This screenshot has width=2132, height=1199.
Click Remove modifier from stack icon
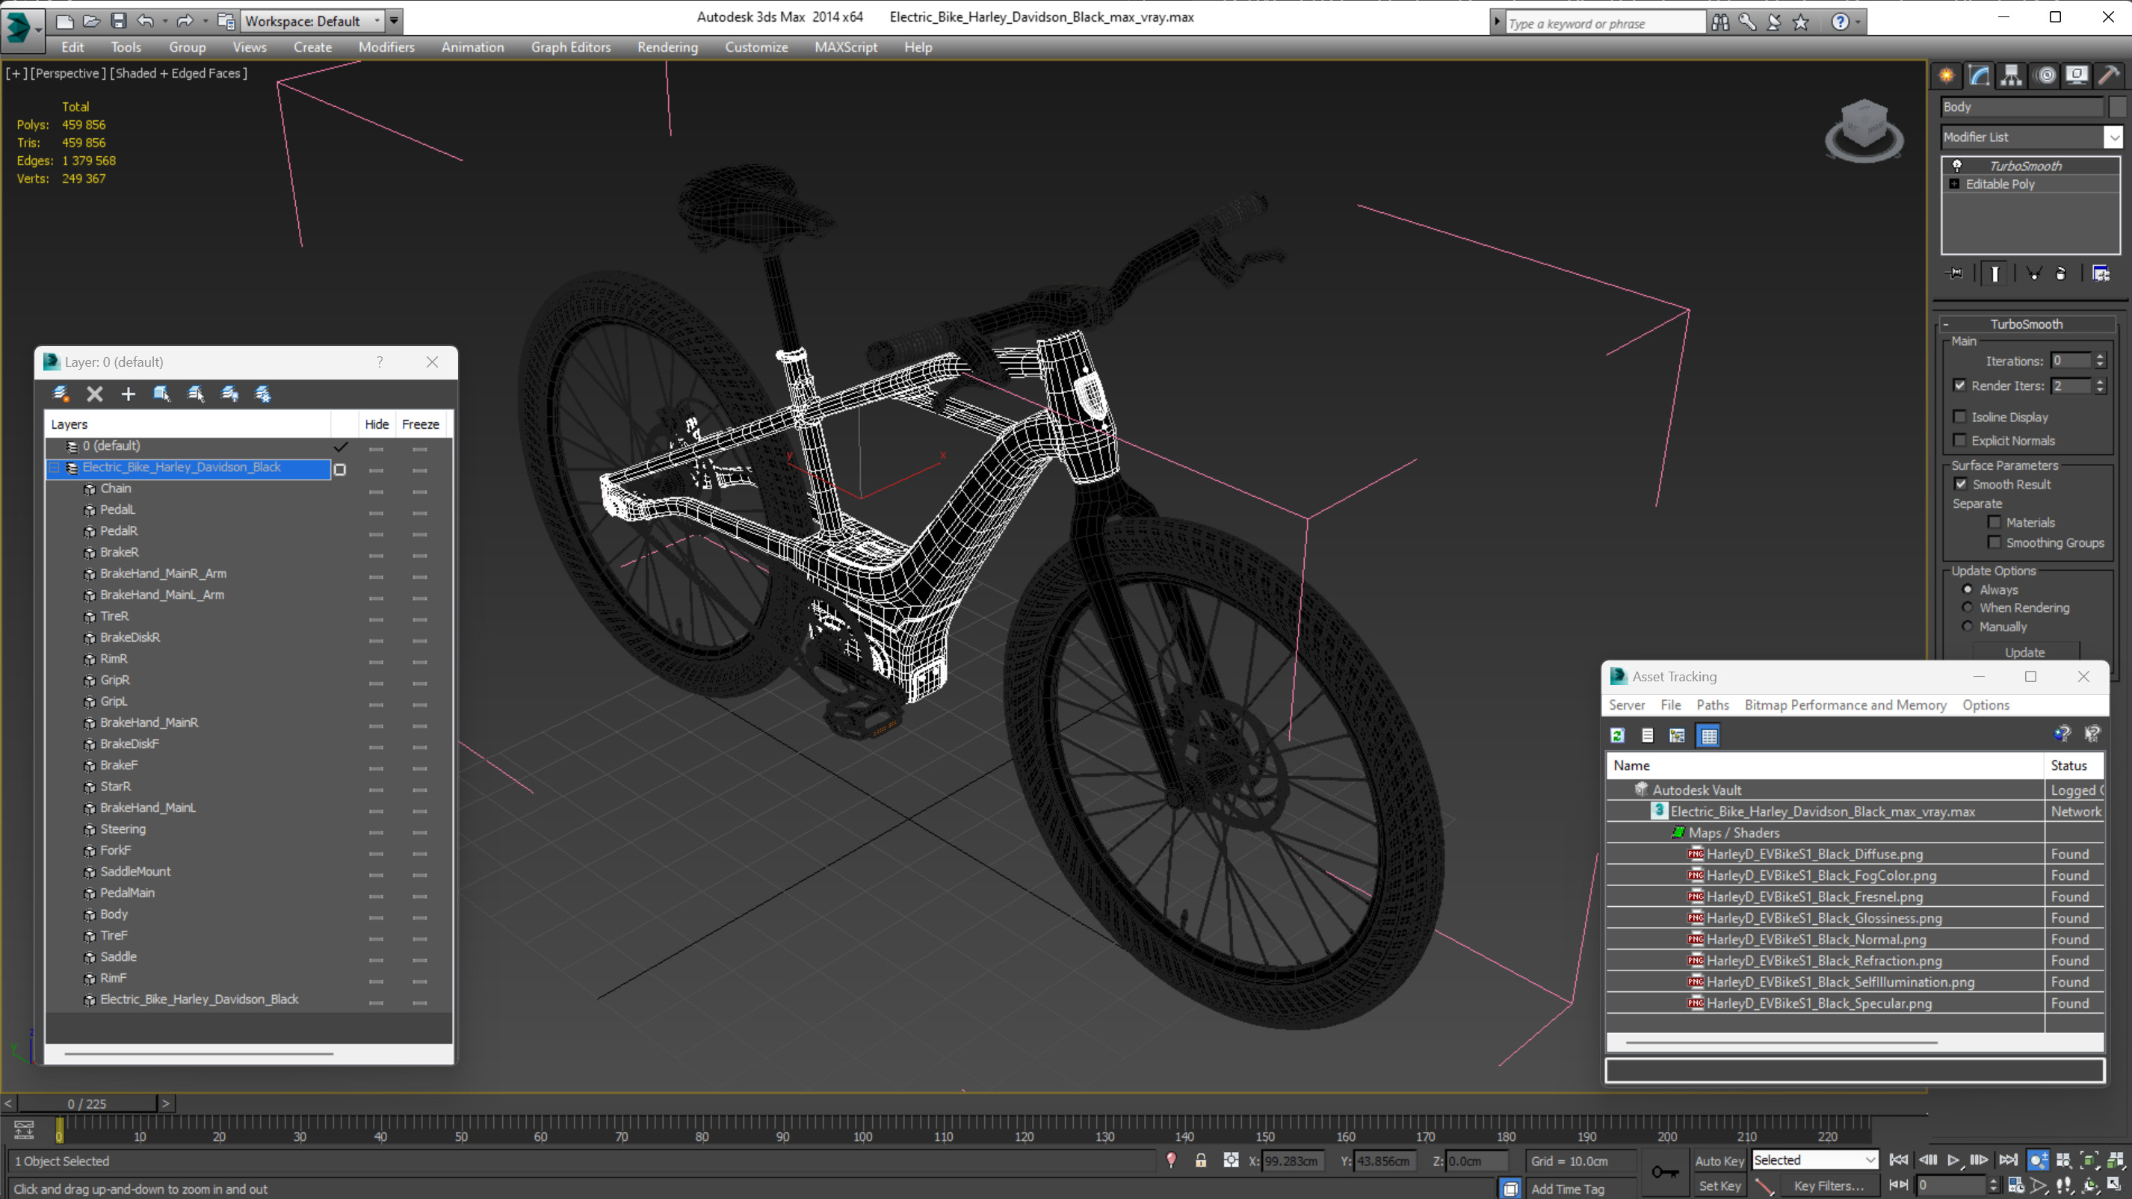(x=2061, y=273)
